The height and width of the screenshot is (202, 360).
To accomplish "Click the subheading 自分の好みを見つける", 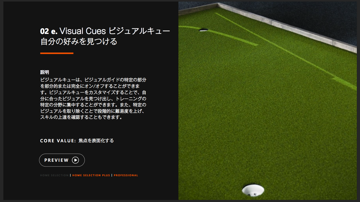I will (x=79, y=42).
